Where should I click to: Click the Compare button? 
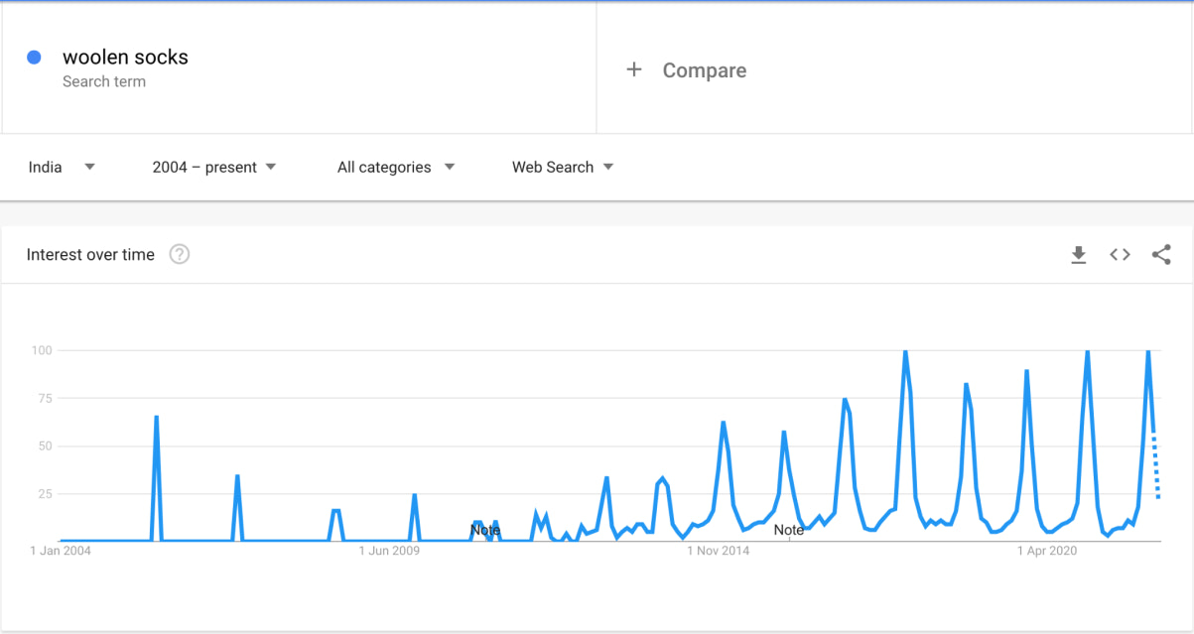pyautogui.click(x=704, y=70)
